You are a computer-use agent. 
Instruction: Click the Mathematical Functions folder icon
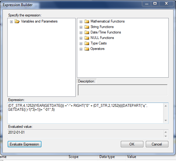pyautogui.click(x=87, y=21)
